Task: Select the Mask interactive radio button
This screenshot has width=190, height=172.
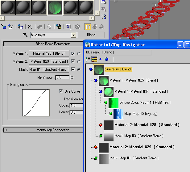Action: 79,69
